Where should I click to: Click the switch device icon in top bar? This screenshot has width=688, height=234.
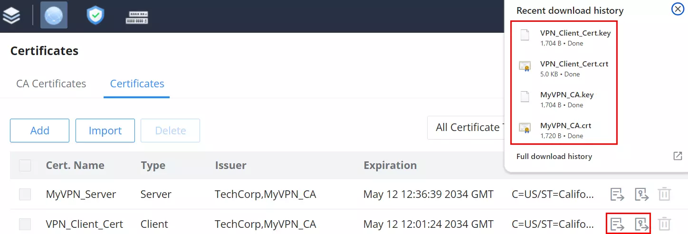137,17
